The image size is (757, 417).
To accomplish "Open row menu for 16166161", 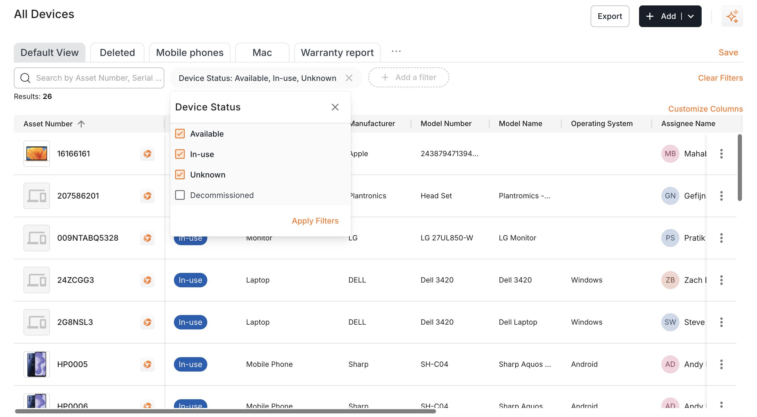I will (x=721, y=154).
